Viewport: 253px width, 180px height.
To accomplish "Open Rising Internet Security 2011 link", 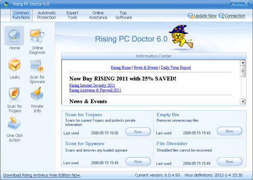I will (x=92, y=85).
